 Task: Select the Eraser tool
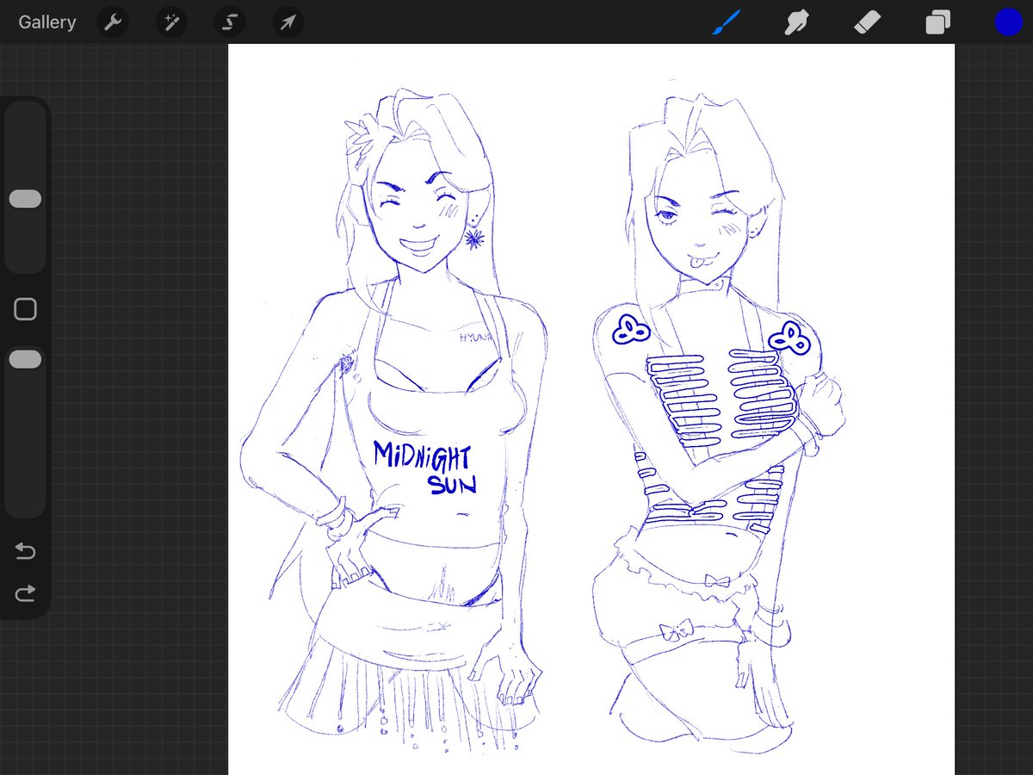point(867,22)
